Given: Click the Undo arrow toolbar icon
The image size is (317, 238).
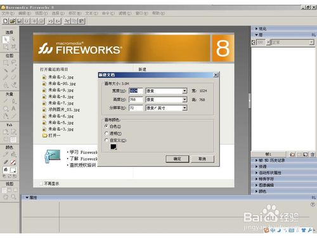Looking at the screenshot, I should (x=51, y=21).
